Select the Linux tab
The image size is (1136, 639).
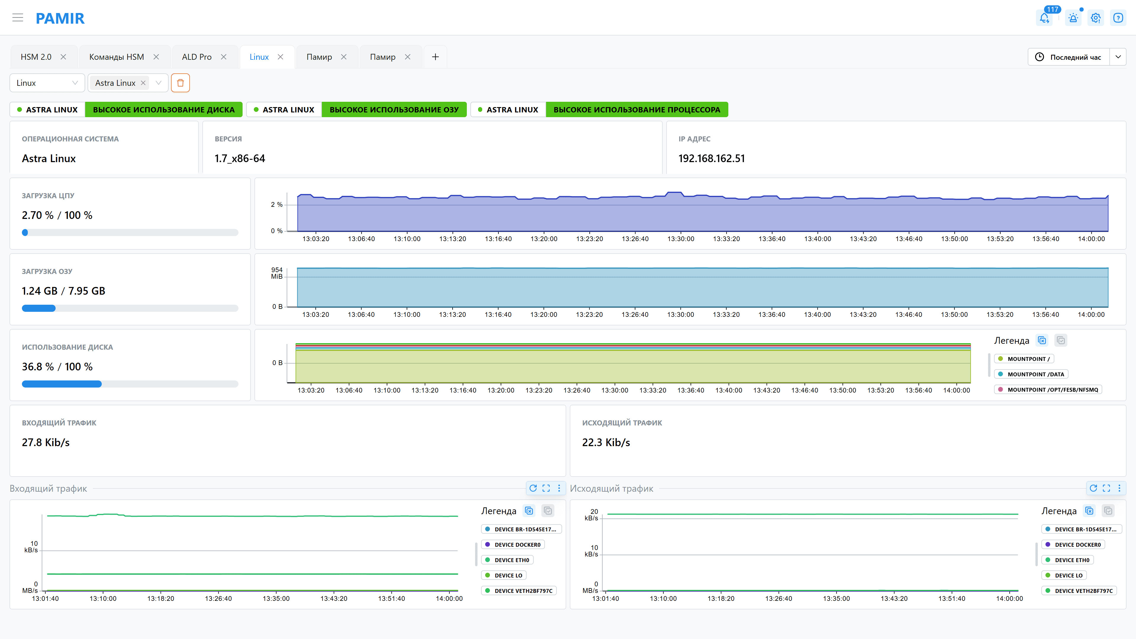[259, 57]
